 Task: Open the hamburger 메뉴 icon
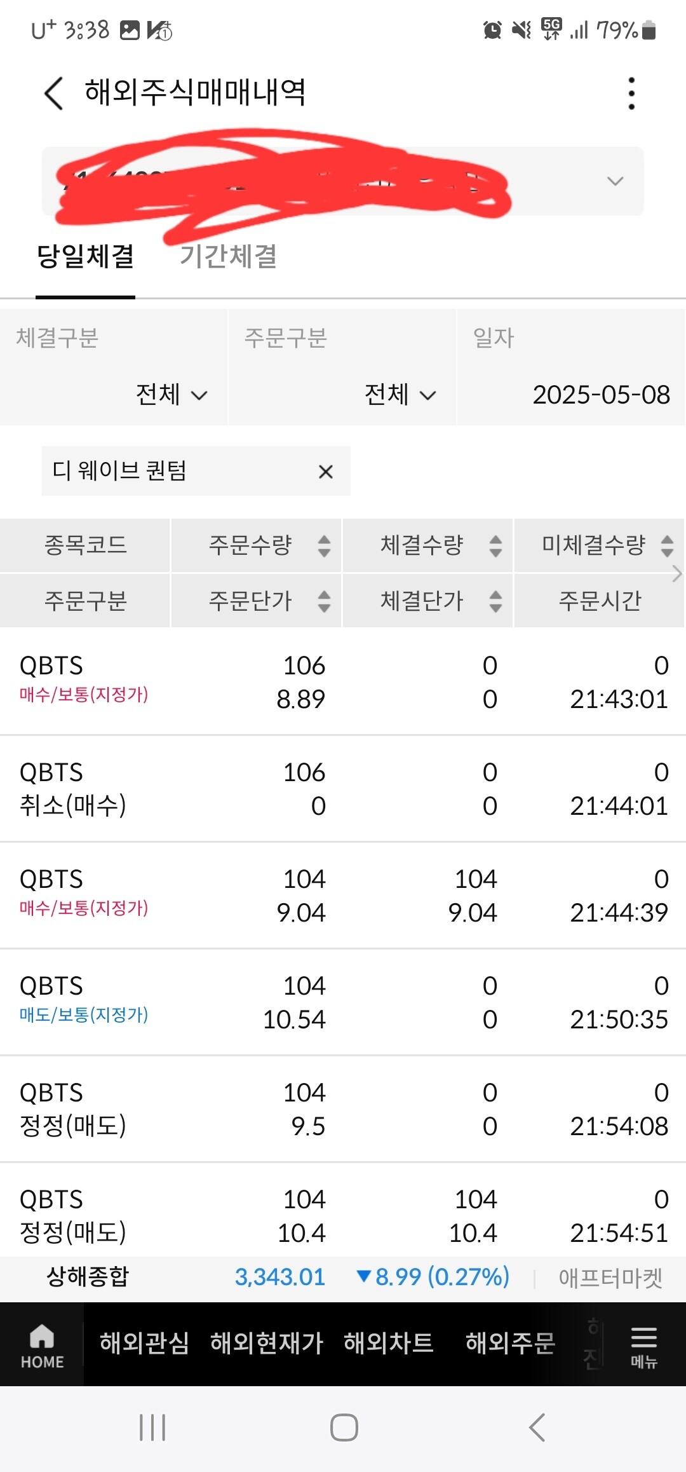[x=643, y=1344]
